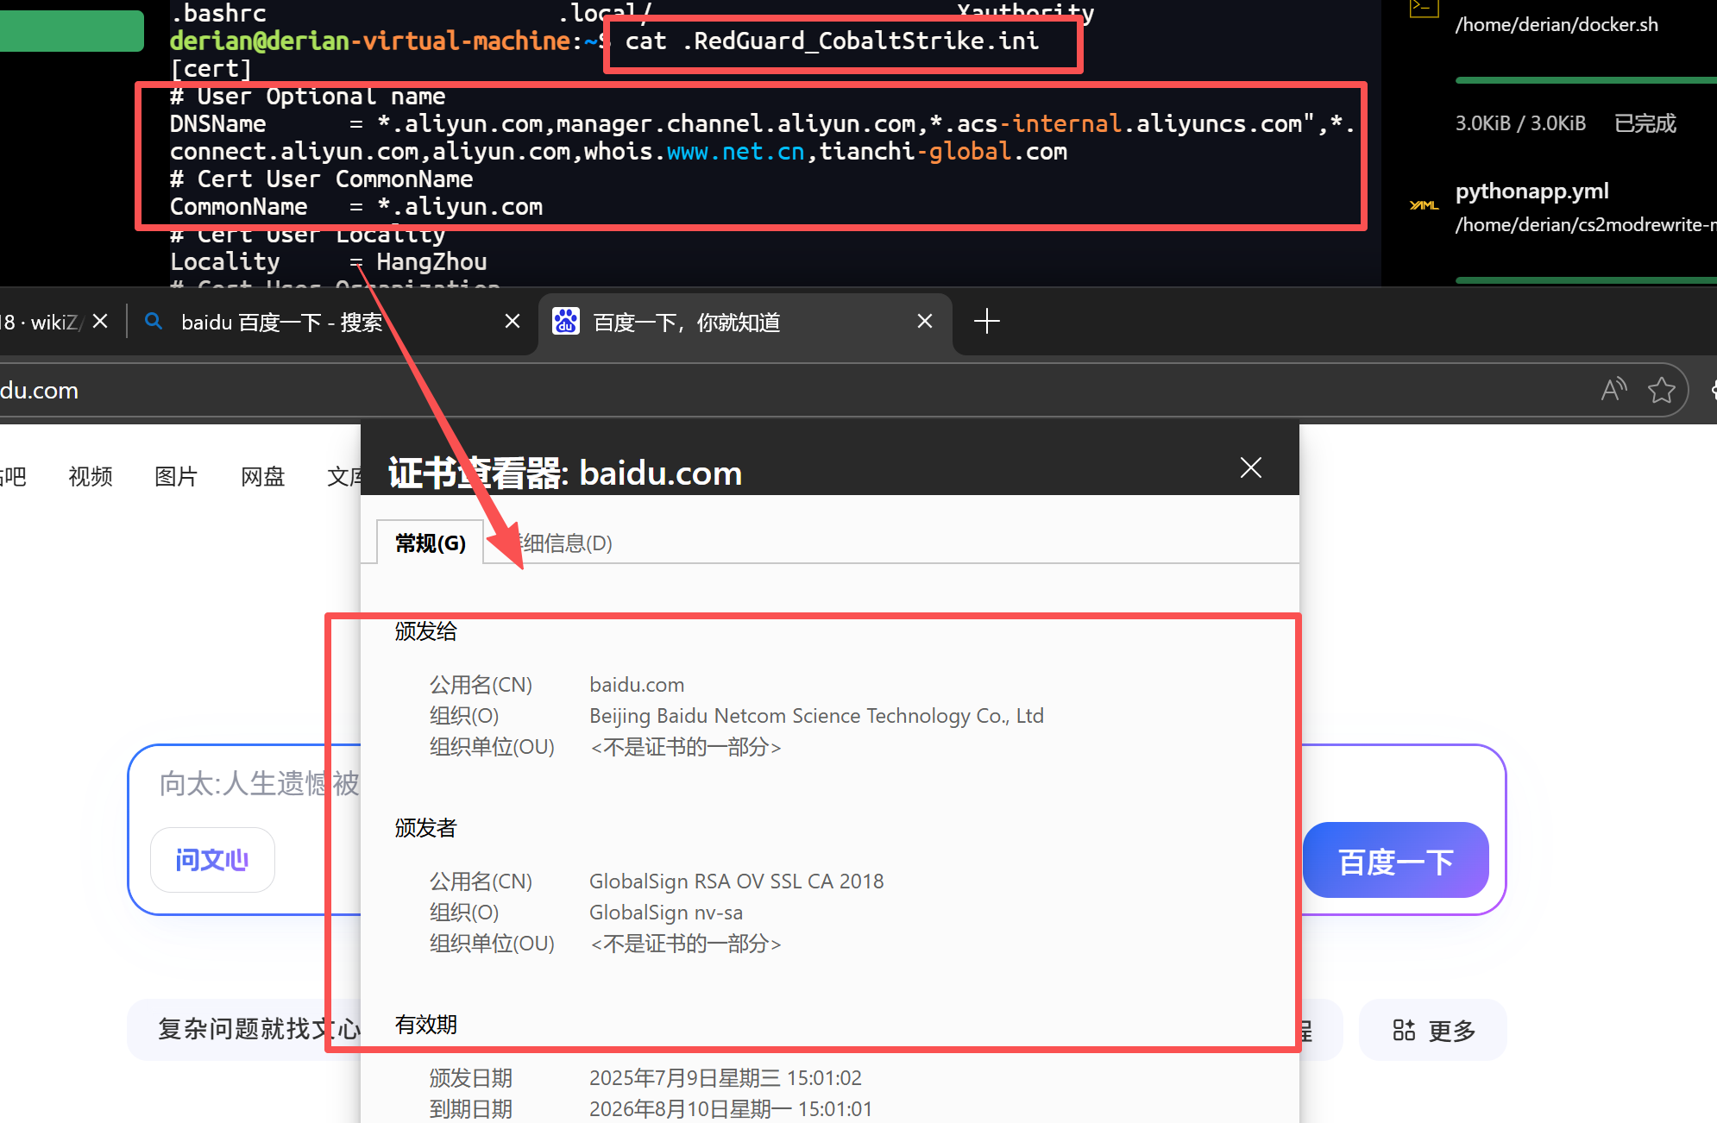
Task: Open the 图片 navigation link
Action: [x=176, y=477]
